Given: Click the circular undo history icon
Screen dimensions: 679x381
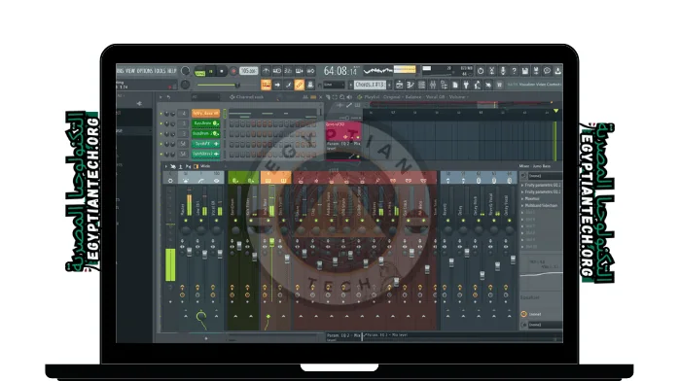Looking at the screenshot, I should 481,71.
